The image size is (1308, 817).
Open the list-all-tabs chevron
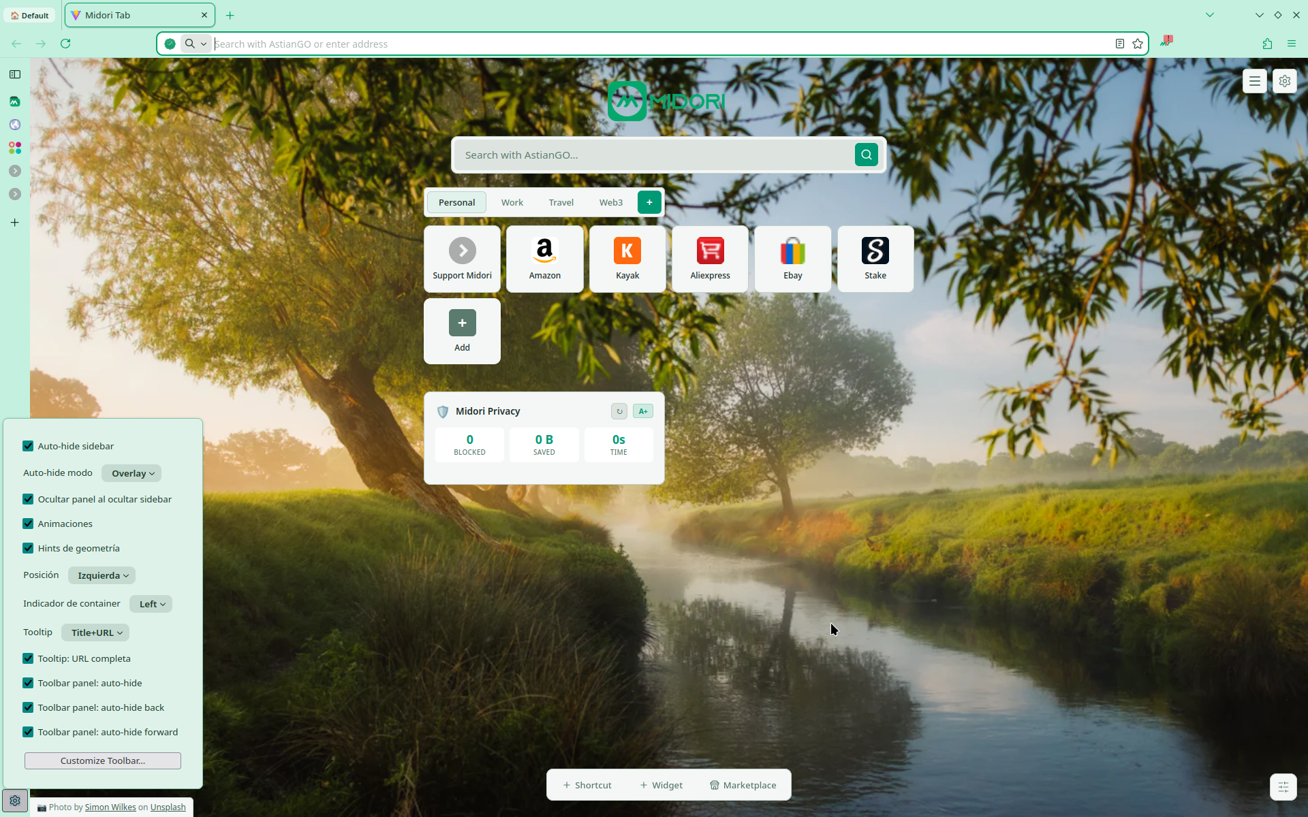1210,15
